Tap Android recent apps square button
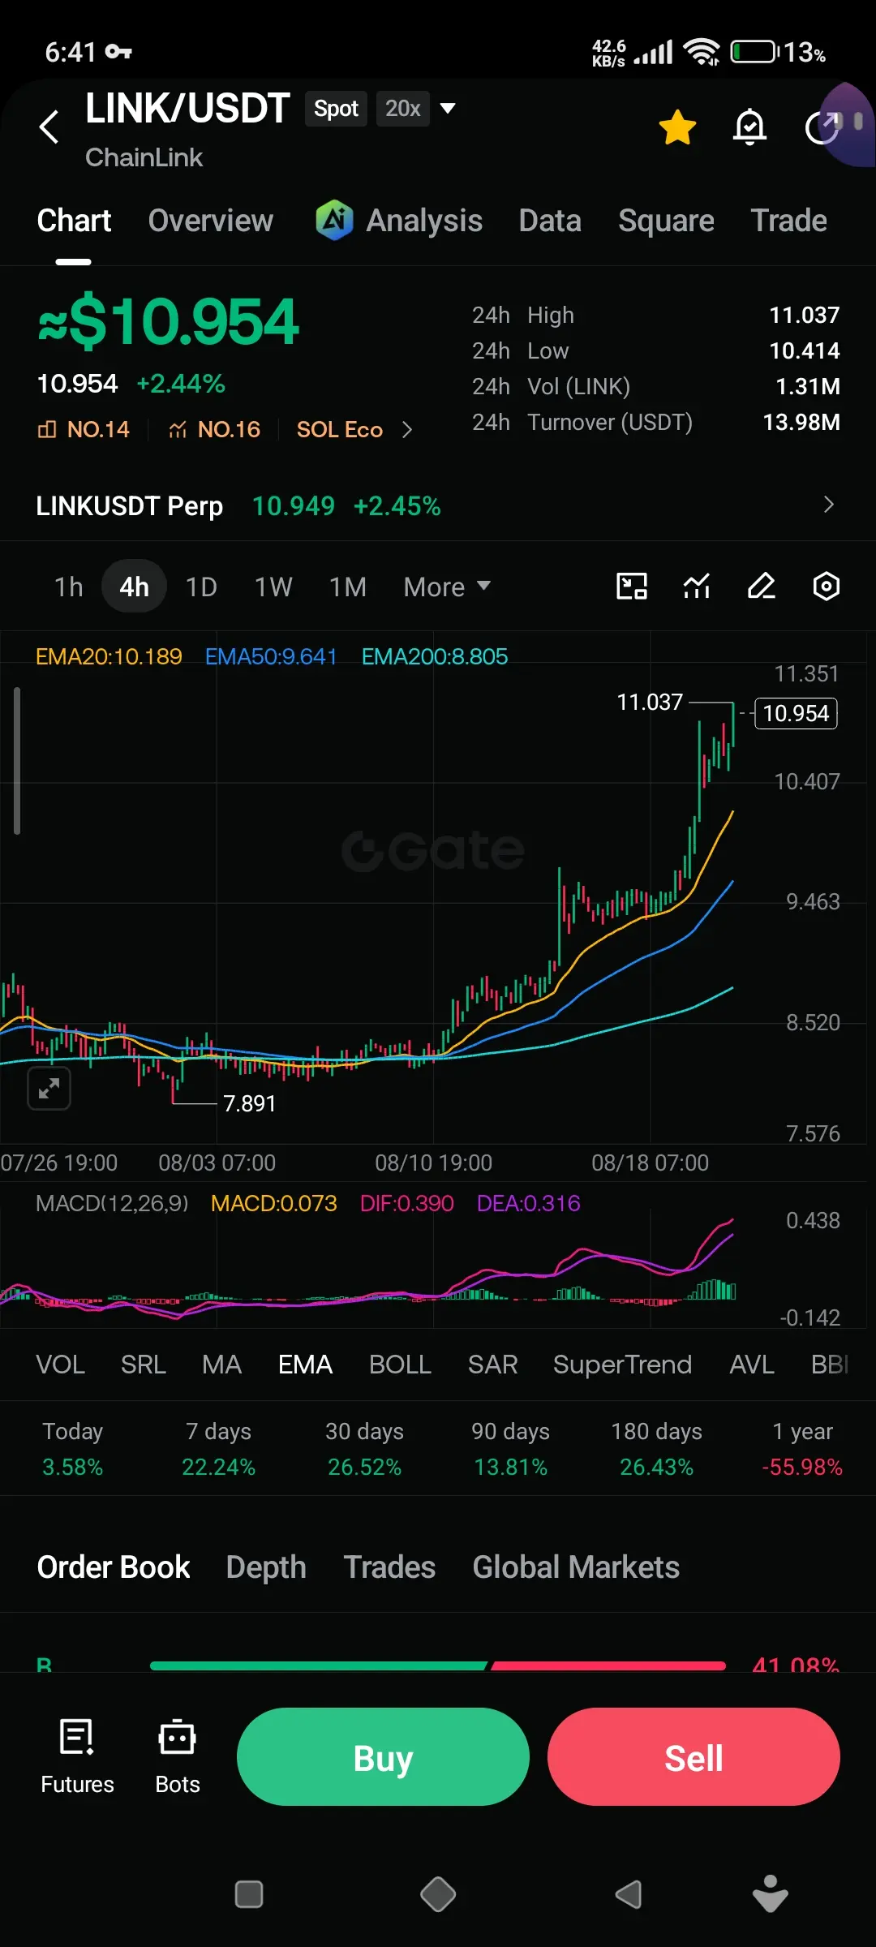Screen dimensions: 876x1947 pos(248,1894)
